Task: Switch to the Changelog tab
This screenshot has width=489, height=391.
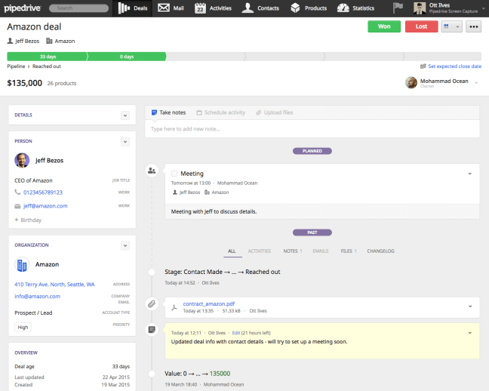Action: 380,251
